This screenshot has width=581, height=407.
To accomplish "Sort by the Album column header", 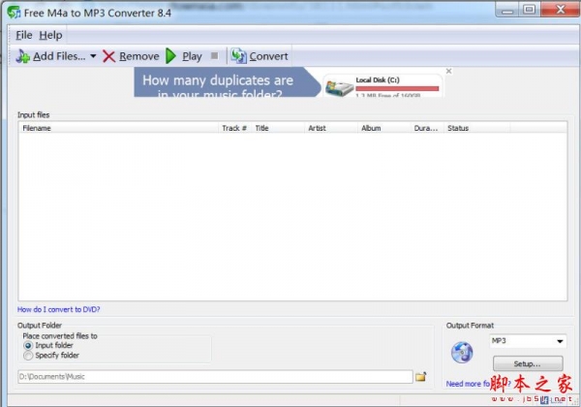I will coord(383,128).
